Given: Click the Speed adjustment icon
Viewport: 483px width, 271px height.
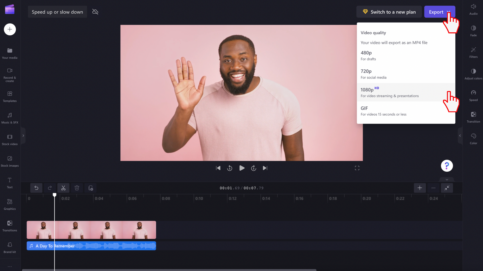Looking at the screenshot, I should 473,93.
